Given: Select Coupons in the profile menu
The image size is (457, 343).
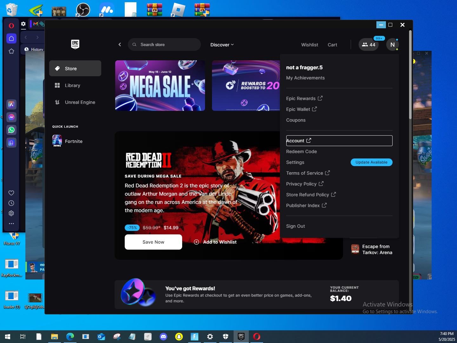Looking at the screenshot, I should pos(296,120).
